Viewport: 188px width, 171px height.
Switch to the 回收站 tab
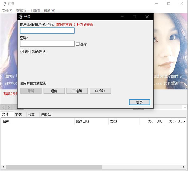coord(46,115)
